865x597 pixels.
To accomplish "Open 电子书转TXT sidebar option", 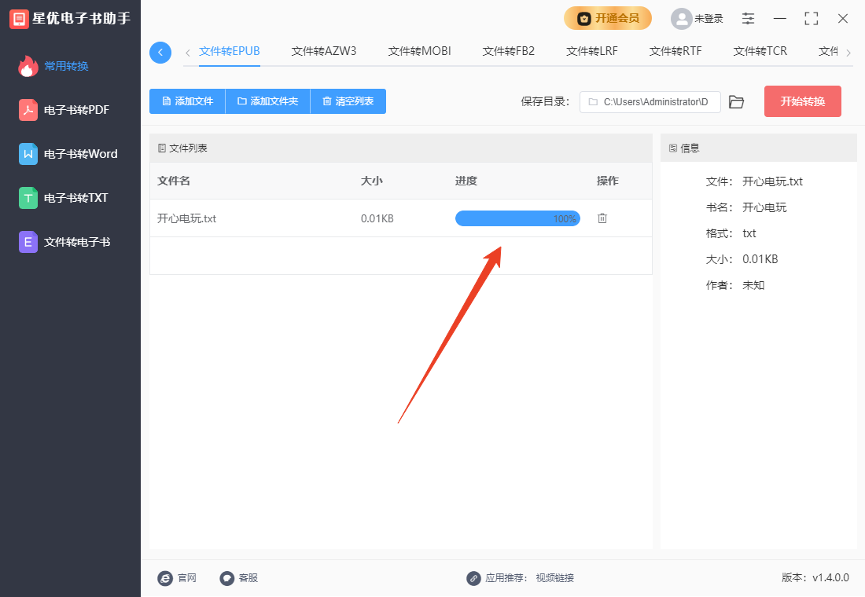I will pyautogui.click(x=75, y=198).
